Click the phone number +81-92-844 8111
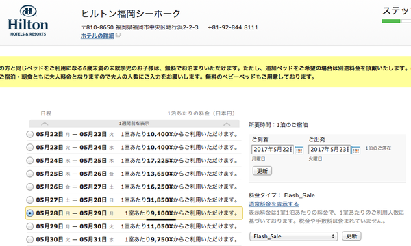Screen dimensions: 411x246 pyautogui.click(x=233, y=27)
